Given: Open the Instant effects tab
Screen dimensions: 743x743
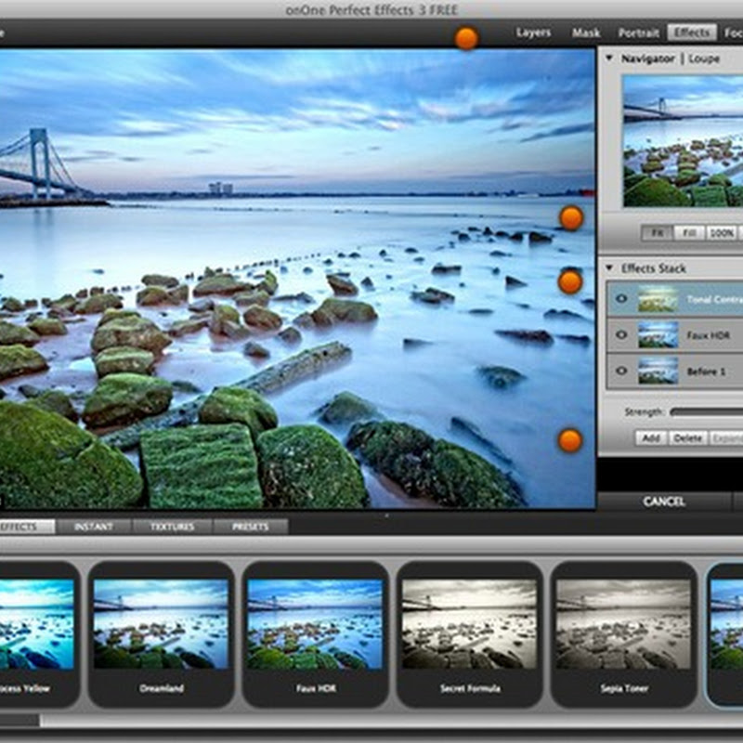Looking at the screenshot, I should (93, 527).
